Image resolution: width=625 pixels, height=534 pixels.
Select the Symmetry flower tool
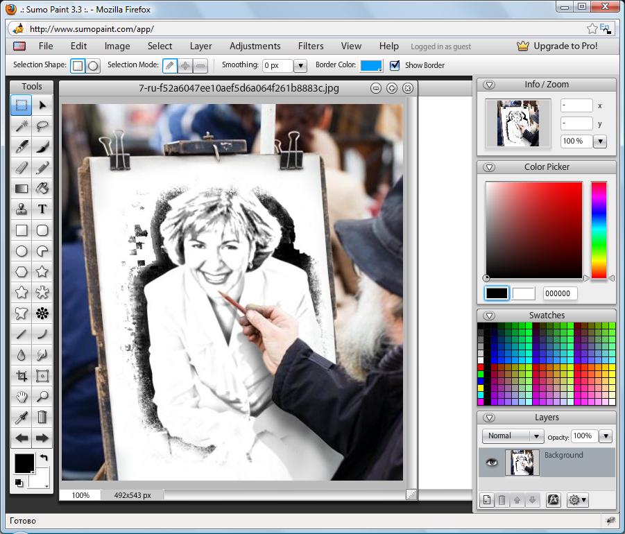click(42, 313)
